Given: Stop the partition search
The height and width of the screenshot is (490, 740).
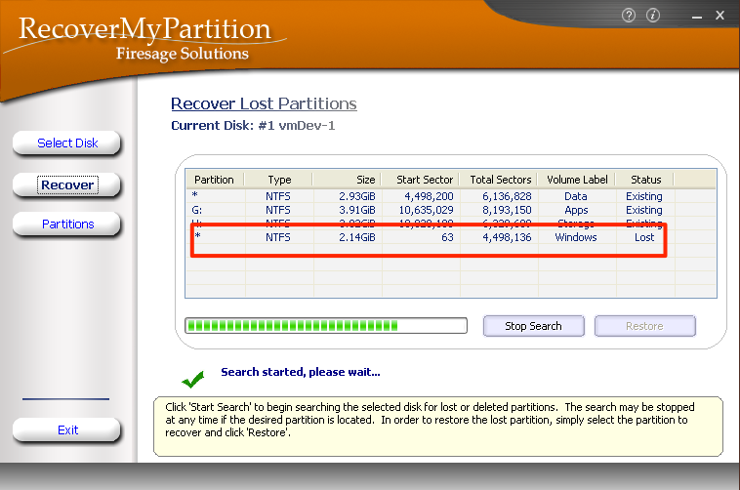Looking at the screenshot, I should [533, 326].
